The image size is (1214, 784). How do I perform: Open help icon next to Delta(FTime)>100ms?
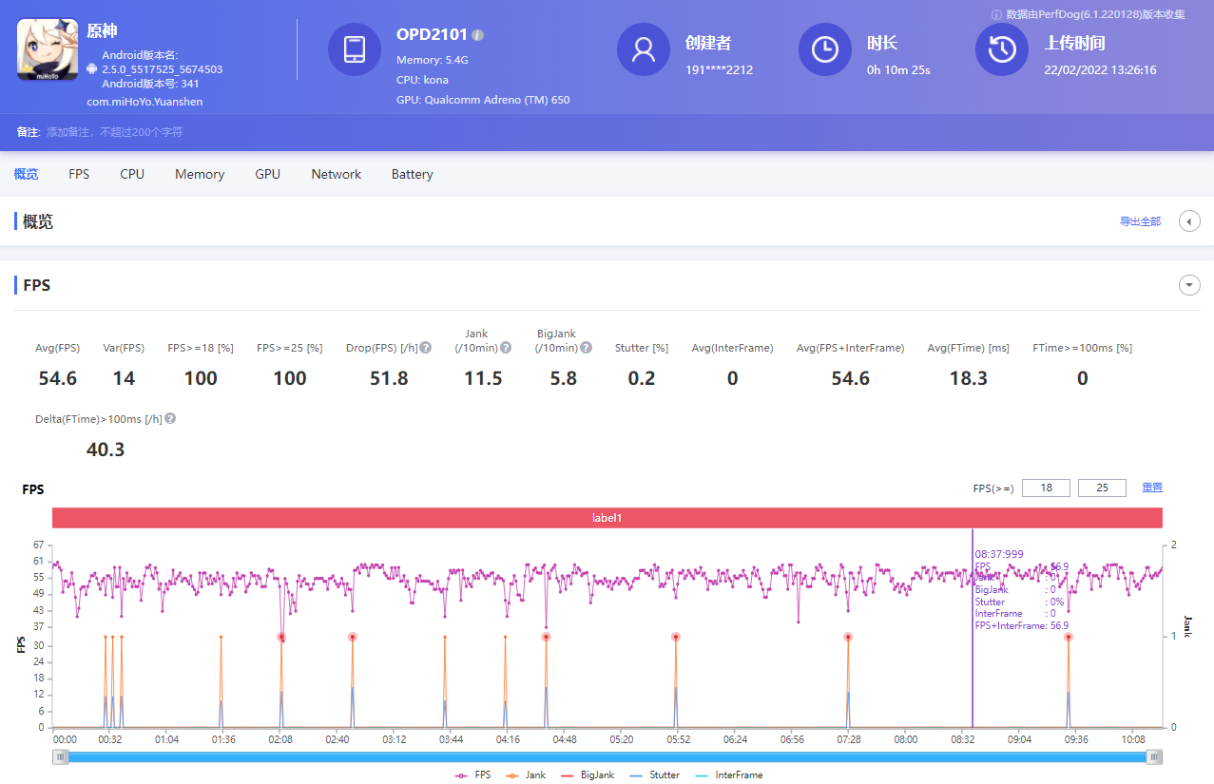click(170, 418)
